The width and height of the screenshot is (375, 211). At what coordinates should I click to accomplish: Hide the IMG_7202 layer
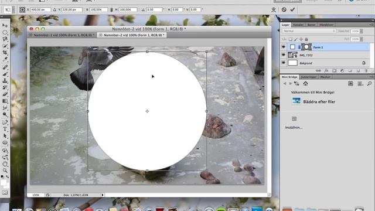(x=284, y=55)
